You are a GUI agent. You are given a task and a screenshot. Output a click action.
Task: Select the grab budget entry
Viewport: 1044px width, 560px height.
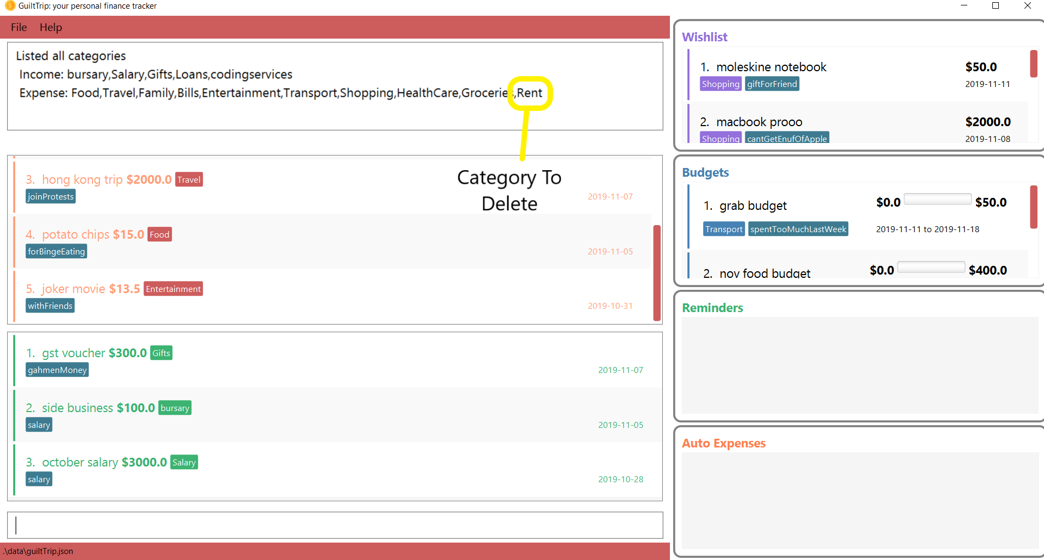[857, 216]
